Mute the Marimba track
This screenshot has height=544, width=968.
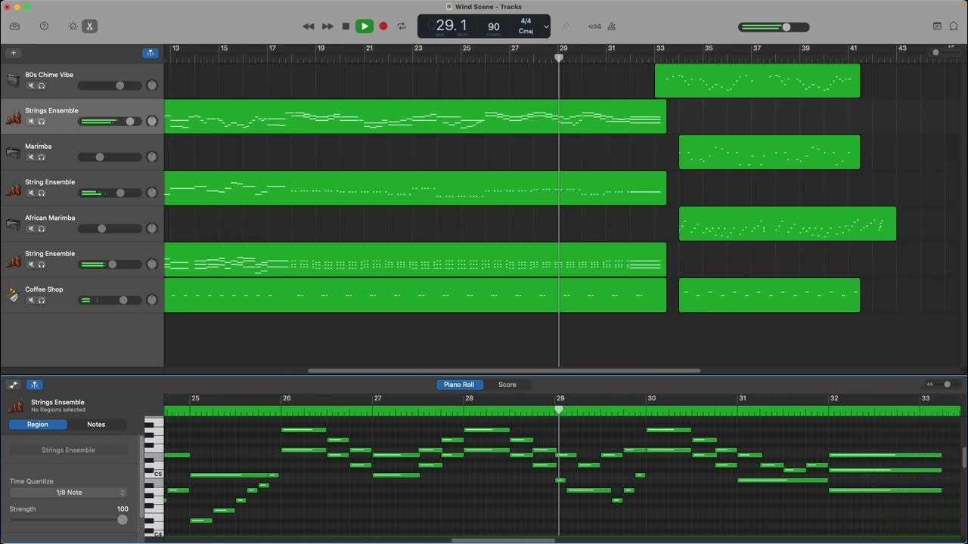(32, 157)
